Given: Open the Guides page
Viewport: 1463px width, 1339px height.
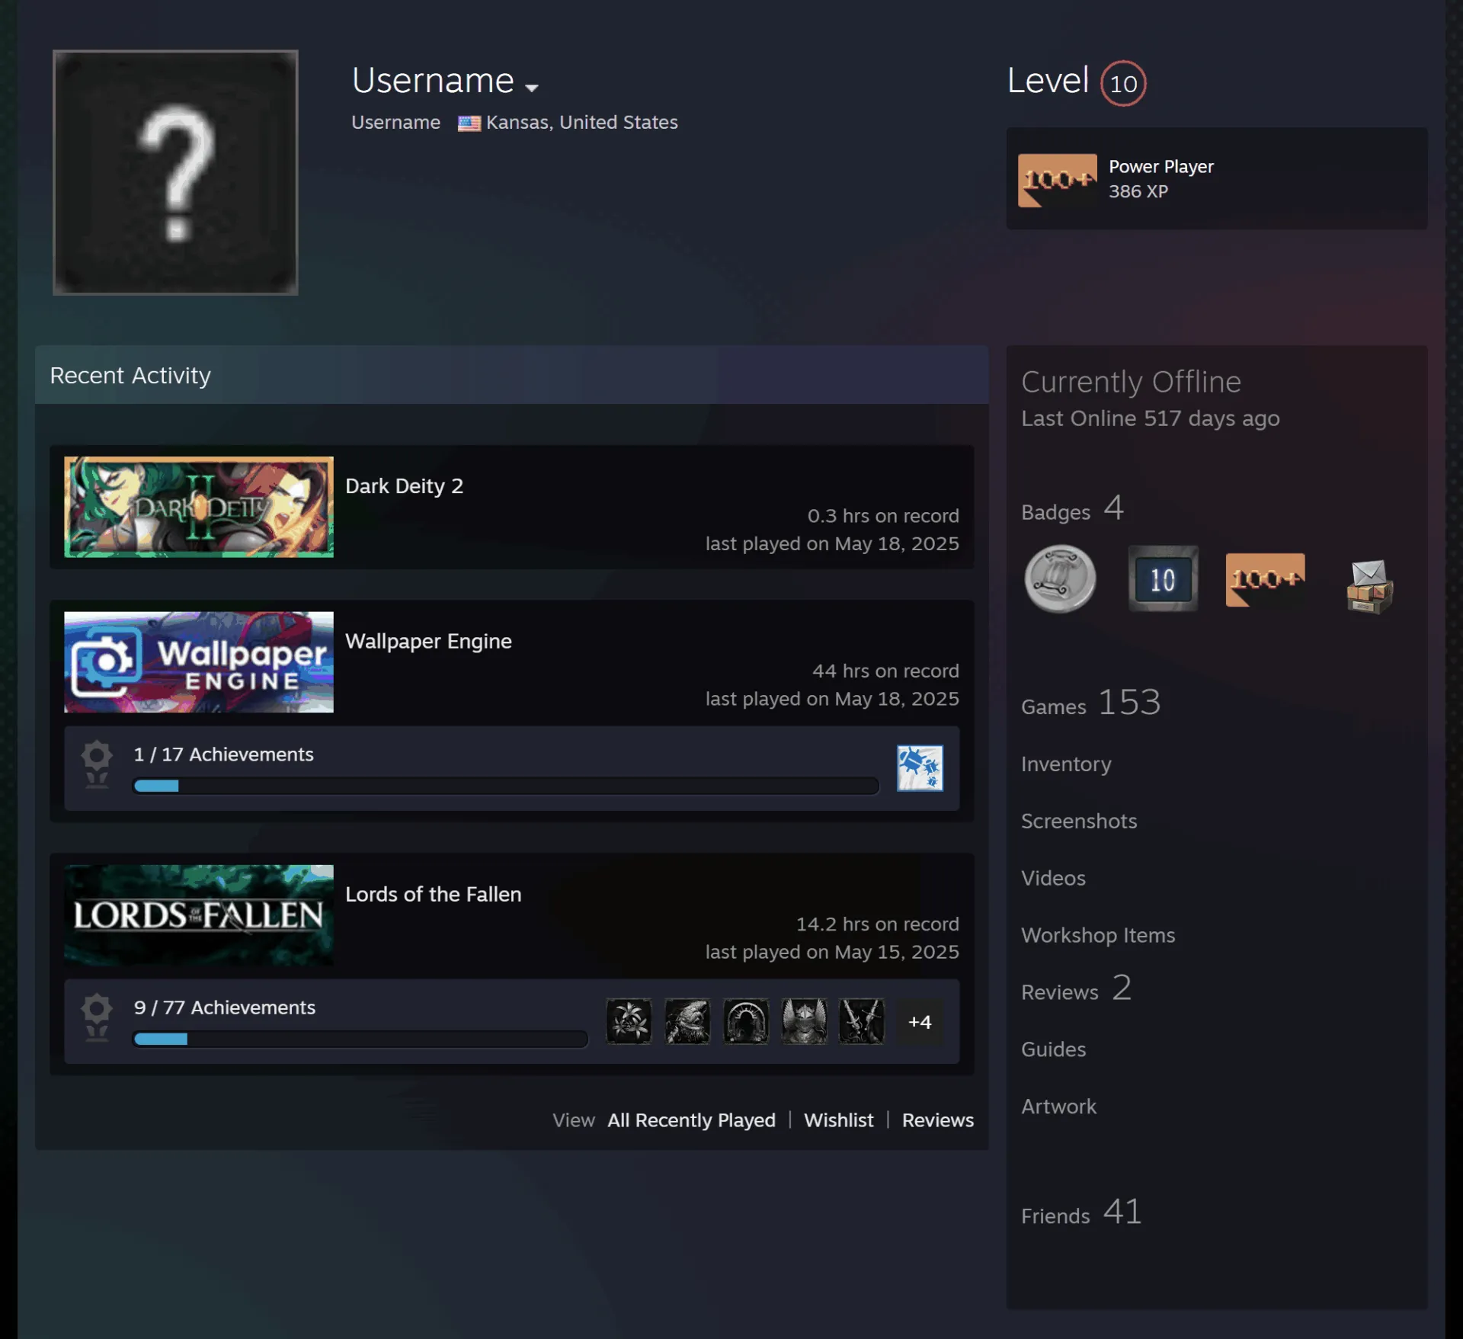Looking at the screenshot, I should coord(1054,1050).
